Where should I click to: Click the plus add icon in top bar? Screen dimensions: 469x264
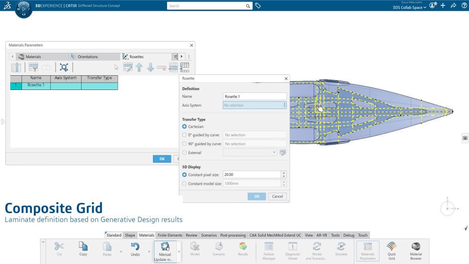coord(443,5)
